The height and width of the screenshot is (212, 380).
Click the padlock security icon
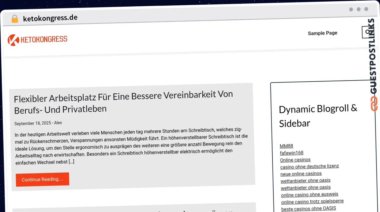coord(15,19)
